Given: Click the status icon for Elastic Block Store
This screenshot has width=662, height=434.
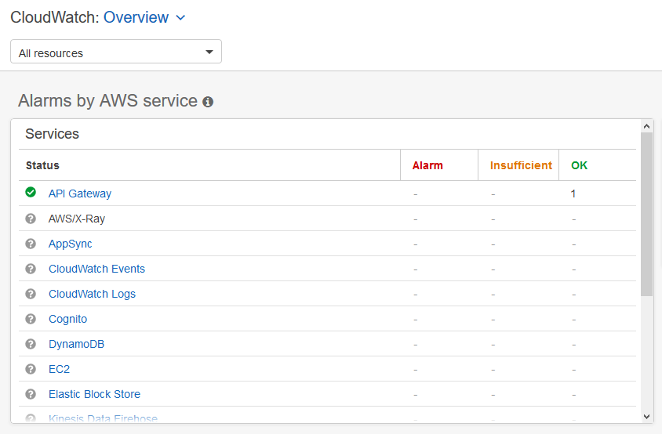Looking at the screenshot, I should pyautogui.click(x=31, y=394).
